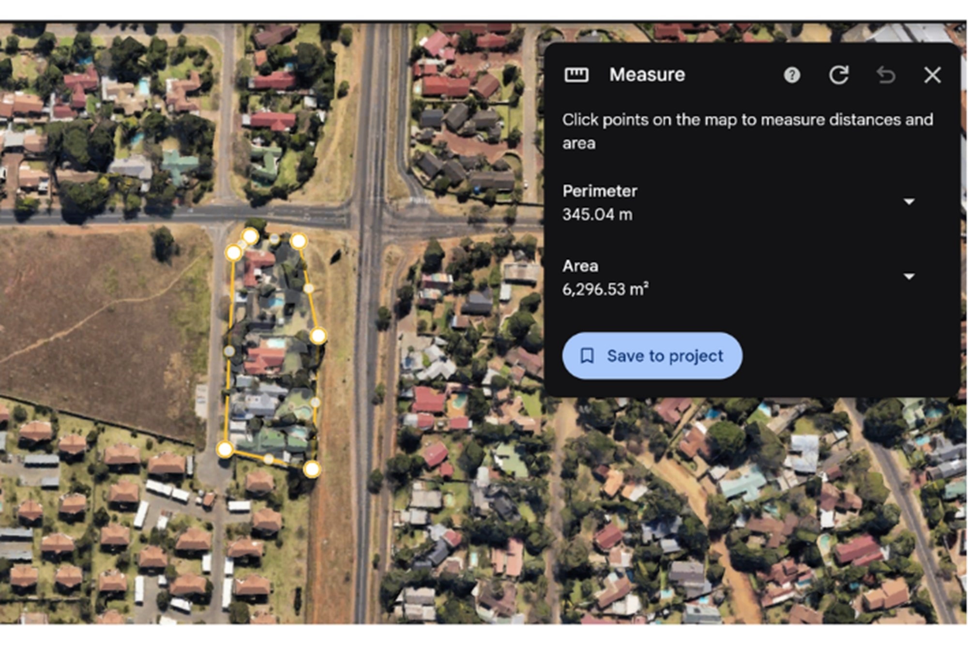The width and height of the screenshot is (968, 645).
Task: Undo the last measured point
Action: pyautogui.click(x=886, y=75)
